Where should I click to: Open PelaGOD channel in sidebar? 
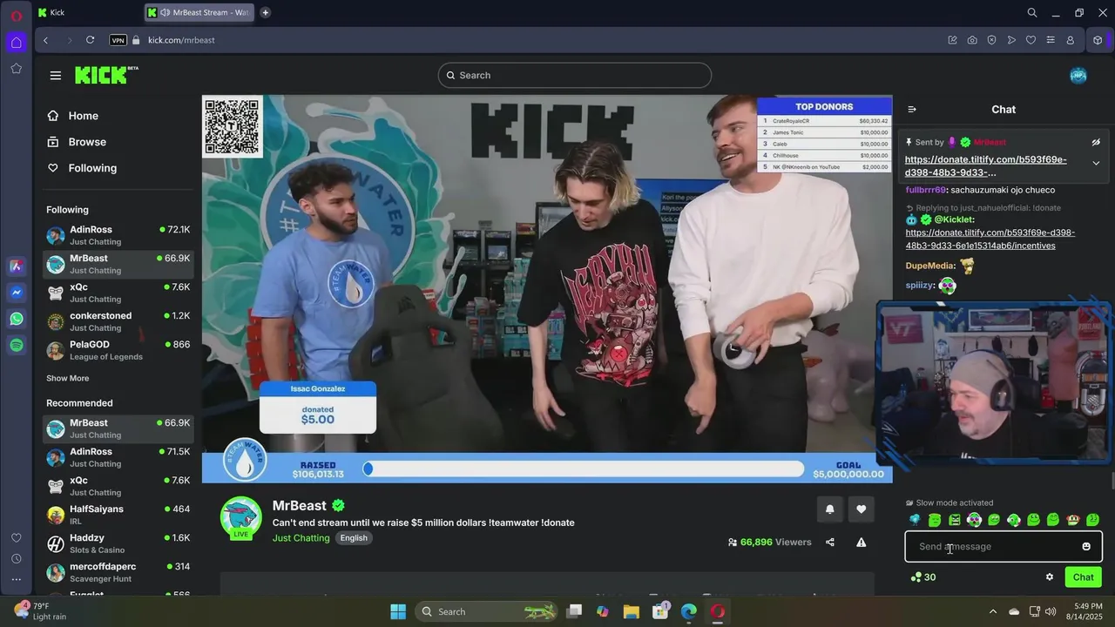point(118,351)
